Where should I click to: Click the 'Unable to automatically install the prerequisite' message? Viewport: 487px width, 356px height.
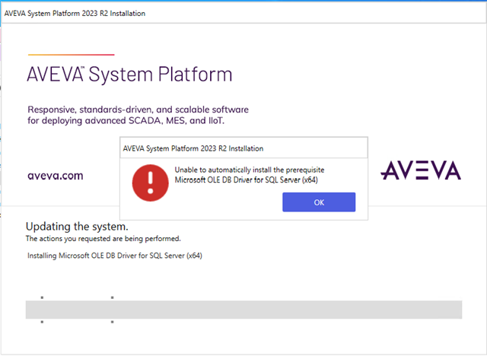(250, 170)
